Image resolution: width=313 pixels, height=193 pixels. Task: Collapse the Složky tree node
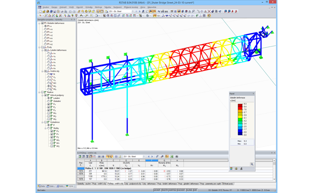click(46, 128)
